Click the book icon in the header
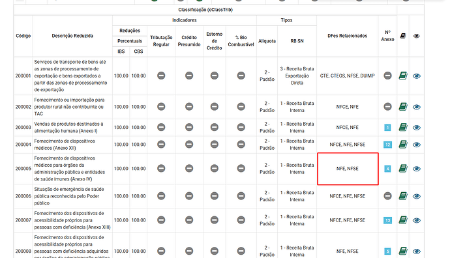Screen dimensions: 450x258 [403, 36]
